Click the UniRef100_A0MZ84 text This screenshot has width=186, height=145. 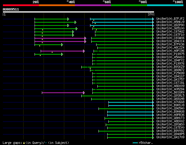tap(170, 89)
